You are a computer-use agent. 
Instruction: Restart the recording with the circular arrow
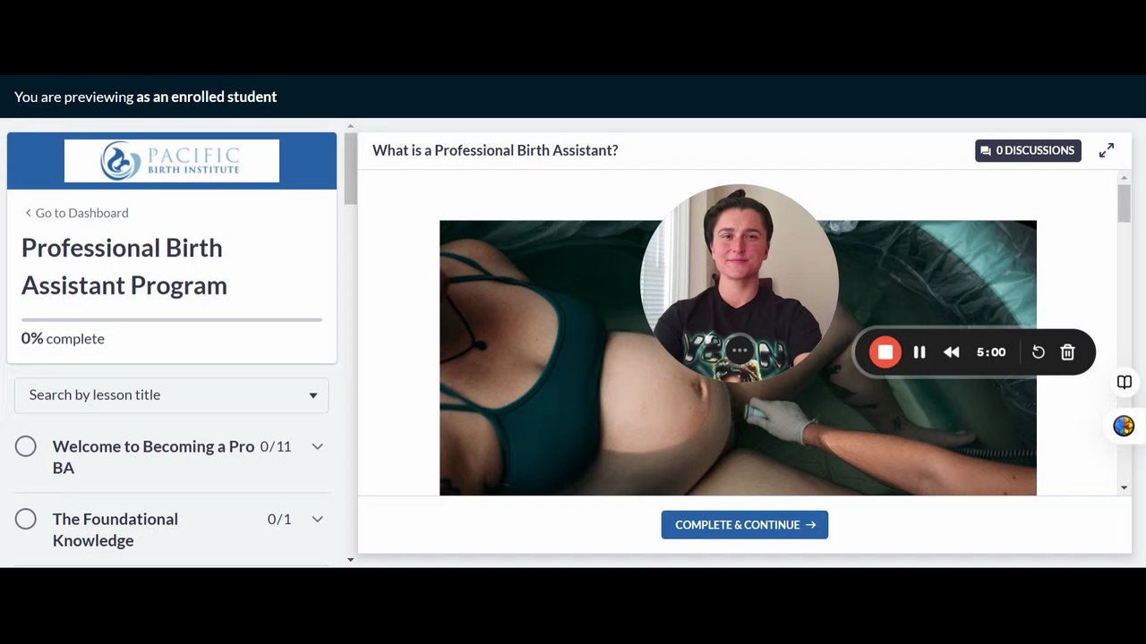[1039, 352]
